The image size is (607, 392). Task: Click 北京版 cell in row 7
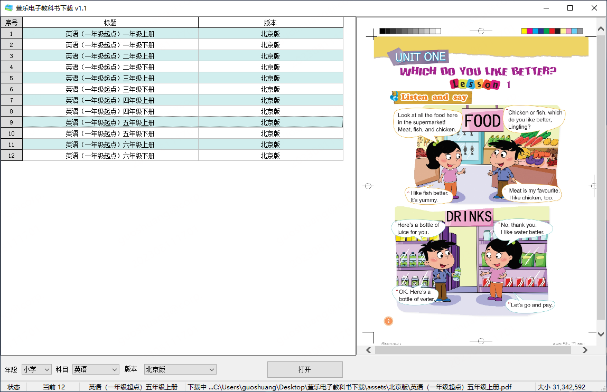(270, 100)
